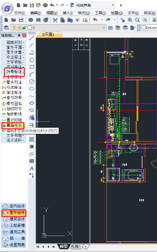Viewport: 157px width, 252px height.
Task: Open the 室内设计 module button
Action: 14,206
